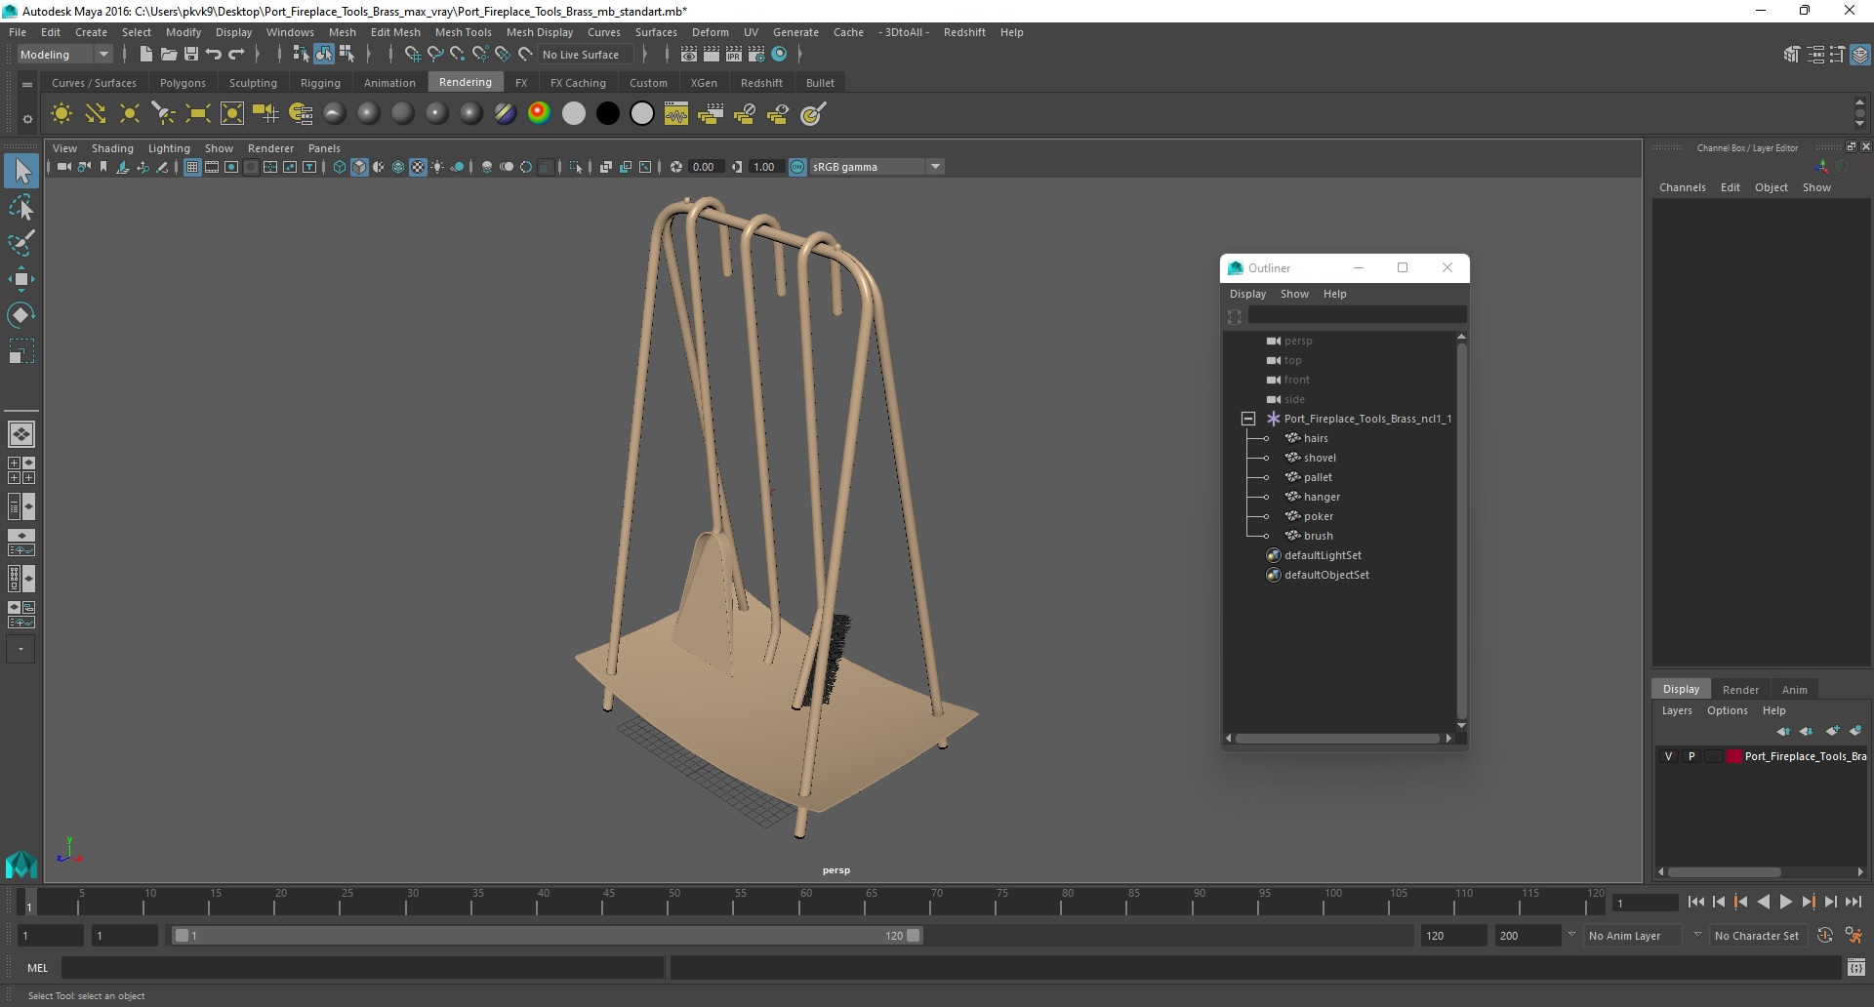
Task: Activate the Paint Selection tool
Action: tap(20, 243)
